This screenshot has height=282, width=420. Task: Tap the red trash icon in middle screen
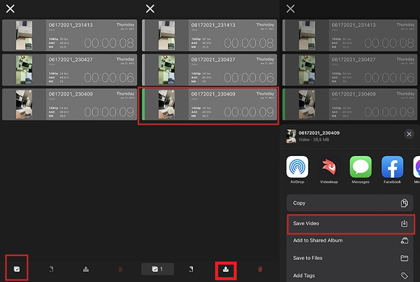260,269
